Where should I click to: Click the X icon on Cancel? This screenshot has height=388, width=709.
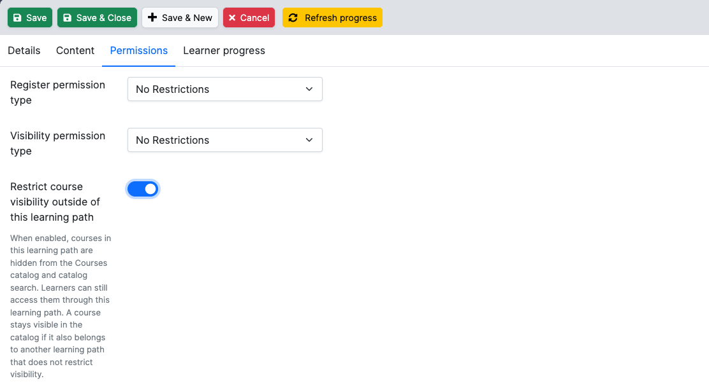(x=232, y=18)
